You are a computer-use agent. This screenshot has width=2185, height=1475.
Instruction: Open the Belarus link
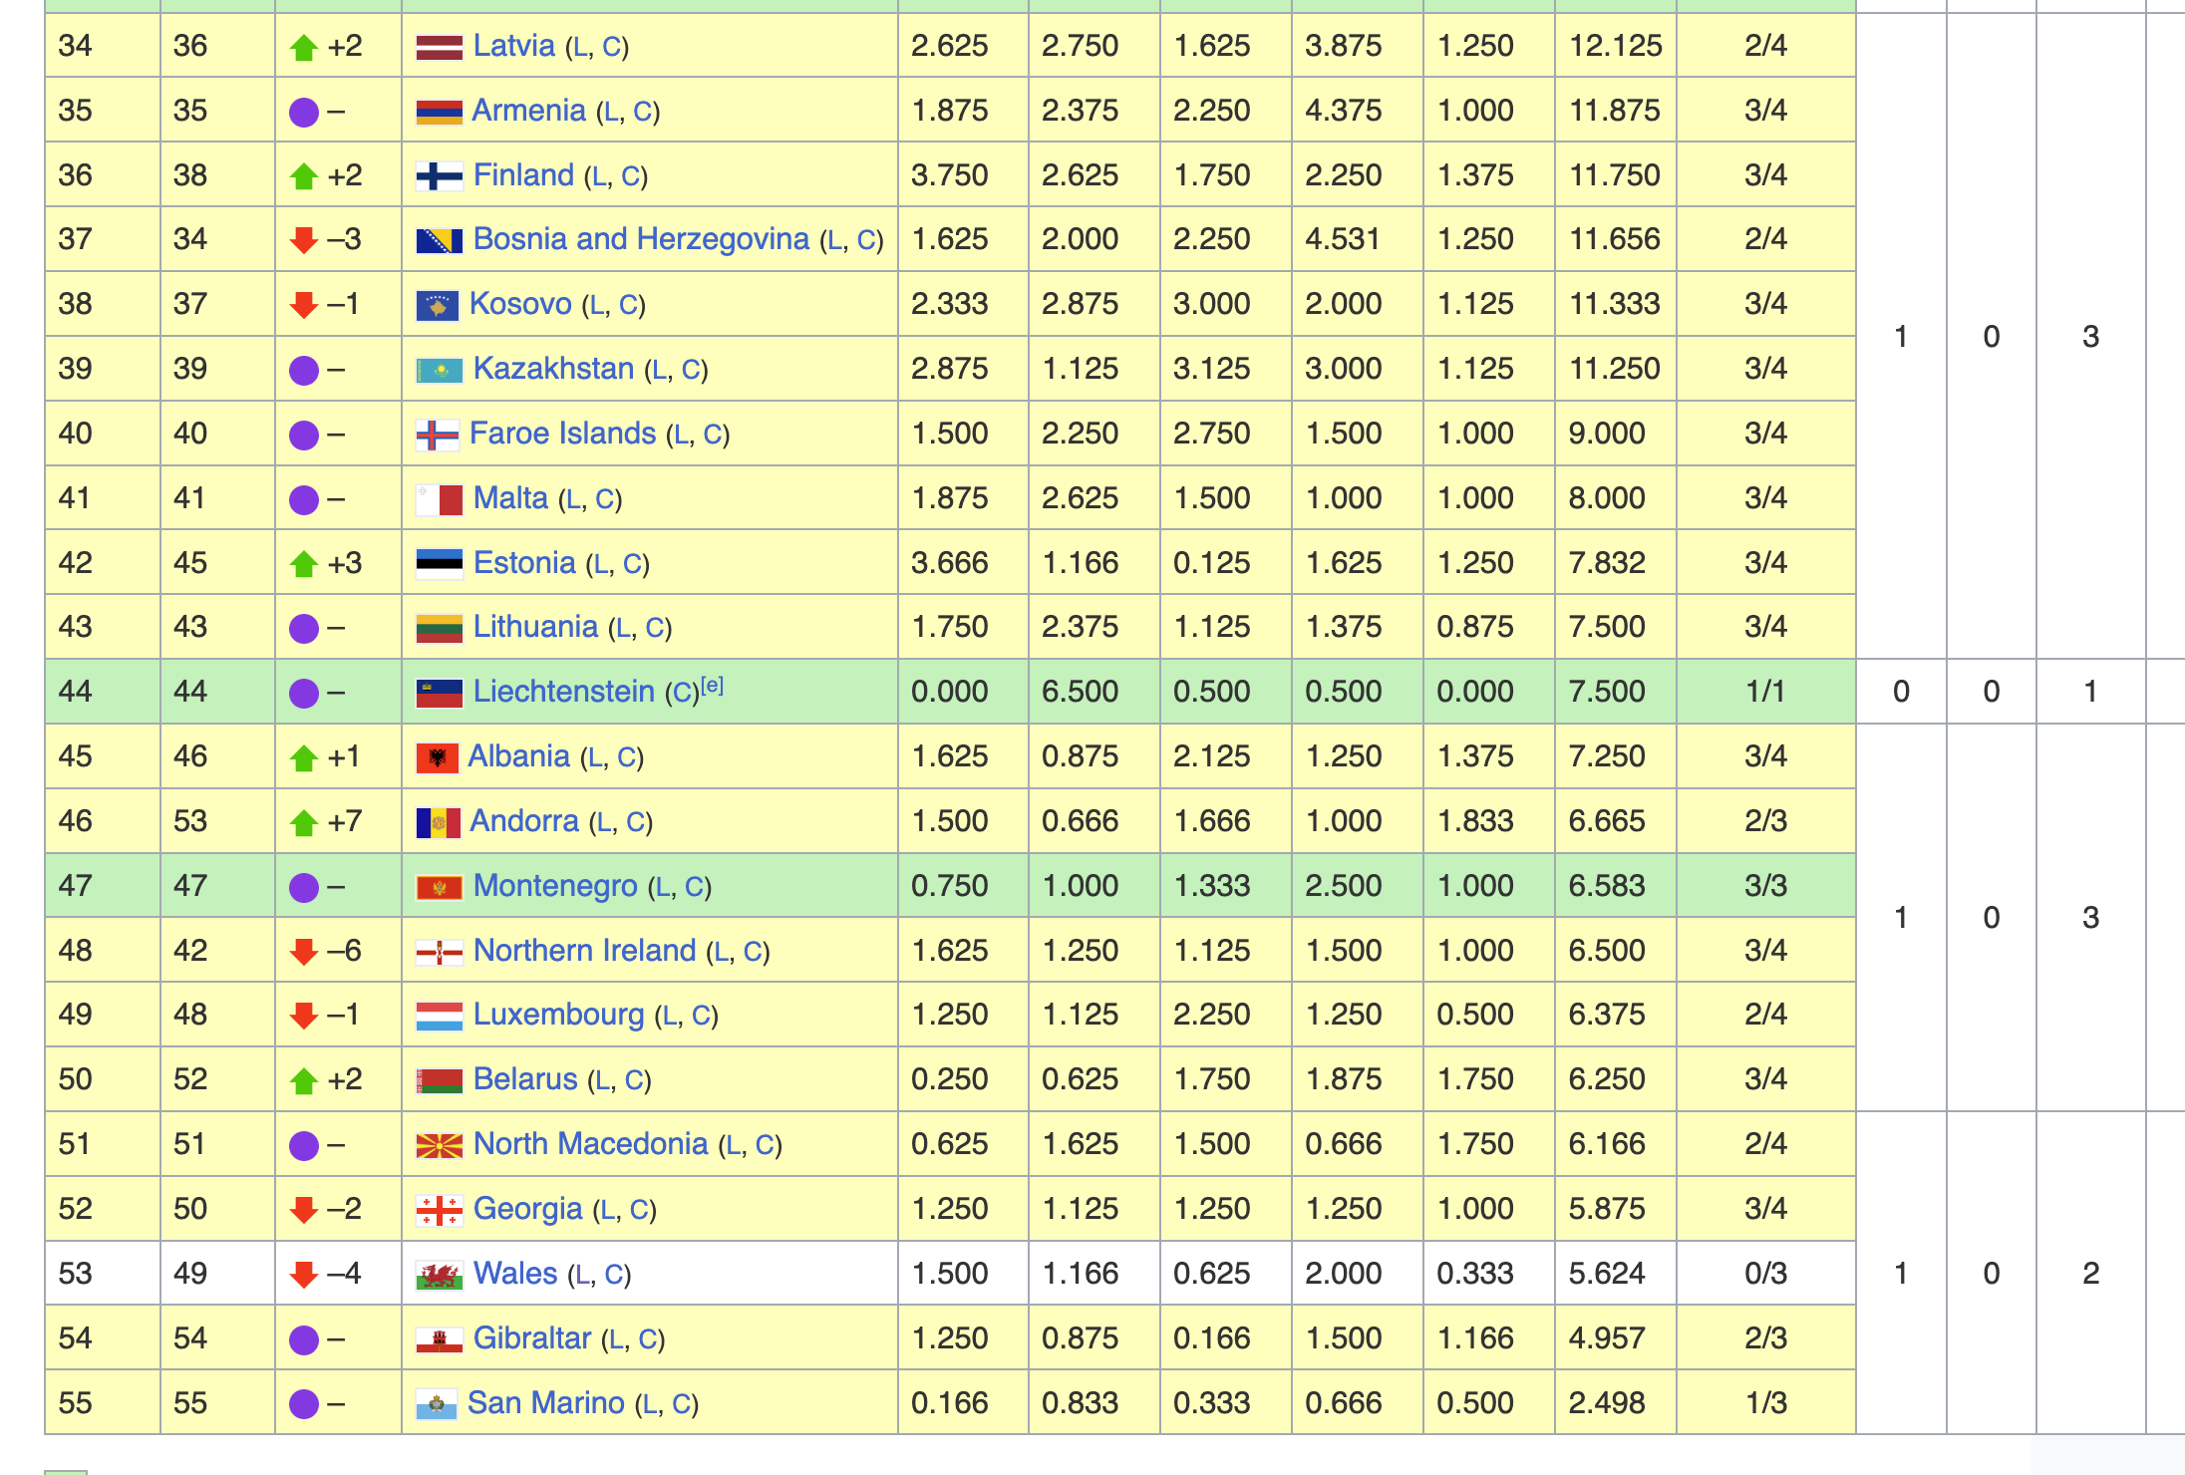525,1079
